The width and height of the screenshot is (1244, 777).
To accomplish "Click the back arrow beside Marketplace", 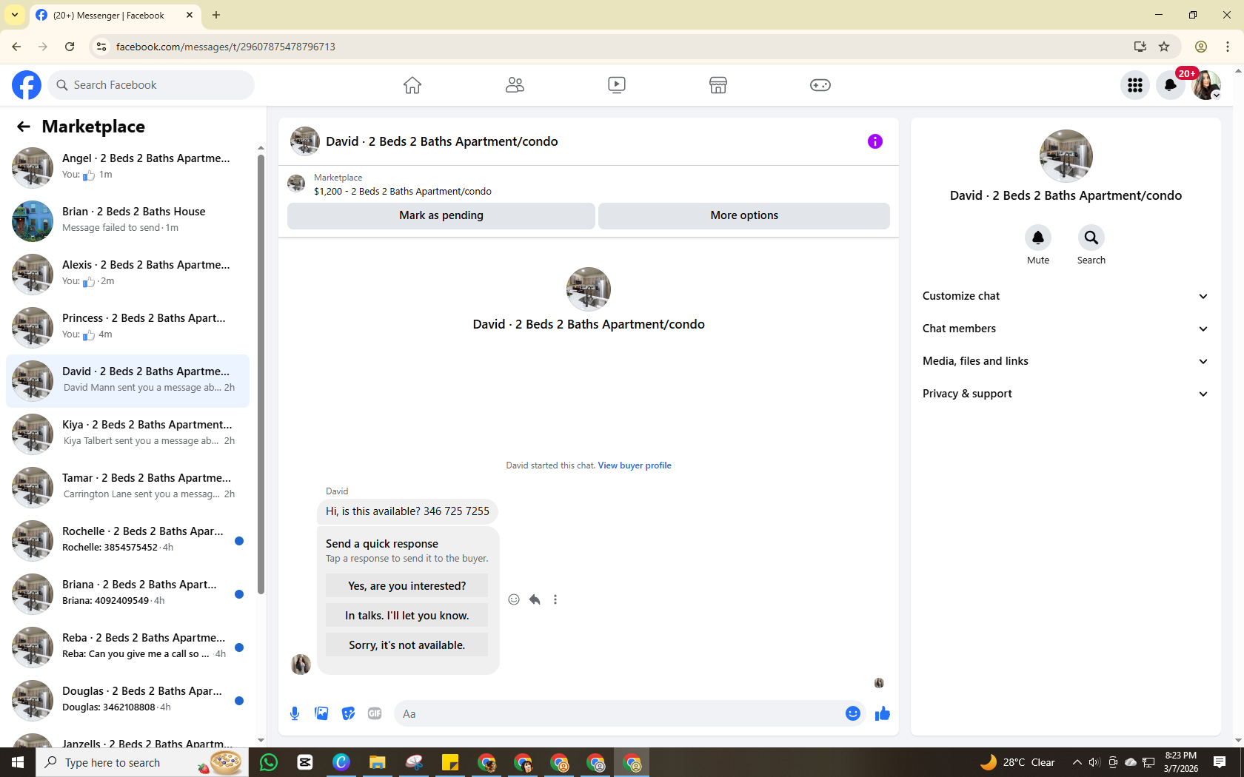I will coord(24,127).
